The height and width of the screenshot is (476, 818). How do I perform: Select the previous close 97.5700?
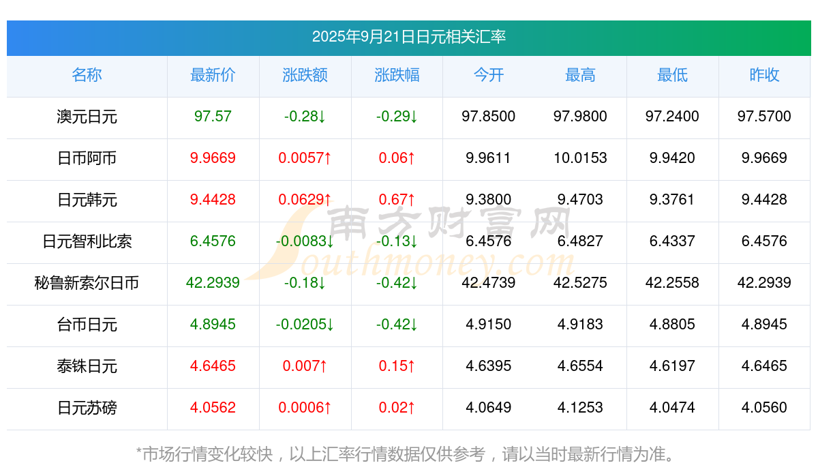pos(765,117)
